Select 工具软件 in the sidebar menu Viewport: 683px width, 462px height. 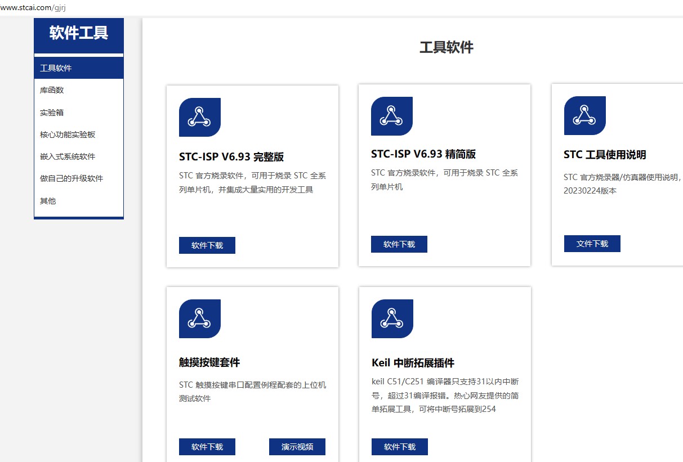click(x=79, y=68)
